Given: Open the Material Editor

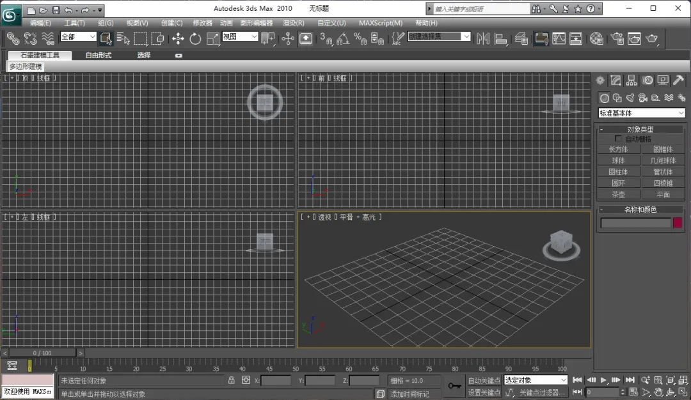Looking at the screenshot, I should (x=596, y=38).
